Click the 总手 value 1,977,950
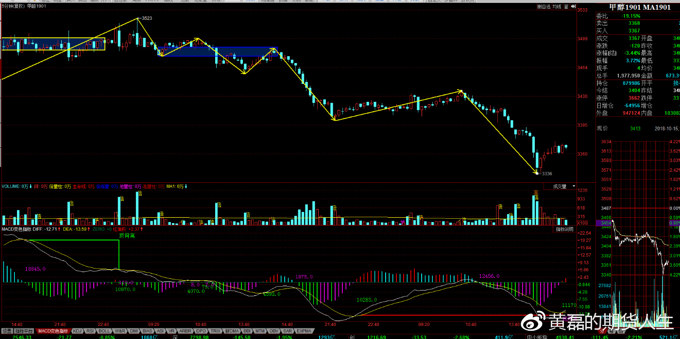 (x=629, y=76)
